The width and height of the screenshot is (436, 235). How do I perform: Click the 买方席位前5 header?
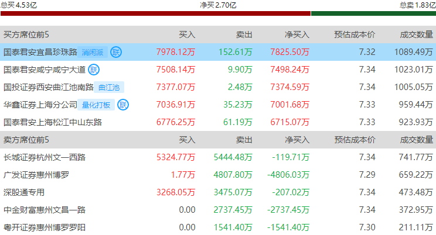click(x=26, y=34)
